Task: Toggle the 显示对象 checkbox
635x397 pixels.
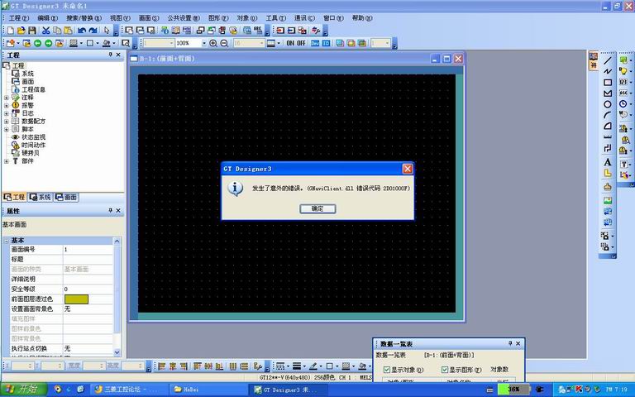Action: pos(387,369)
